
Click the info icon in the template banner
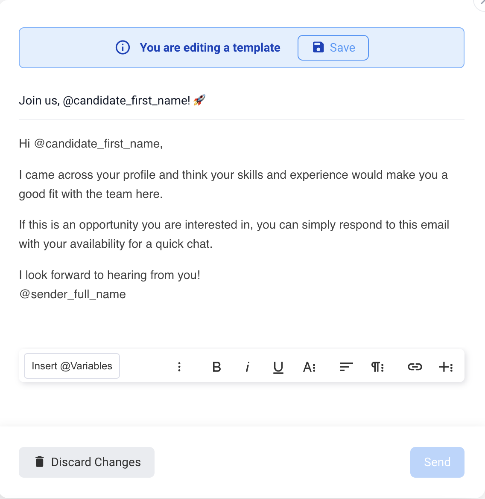[123, 47]
